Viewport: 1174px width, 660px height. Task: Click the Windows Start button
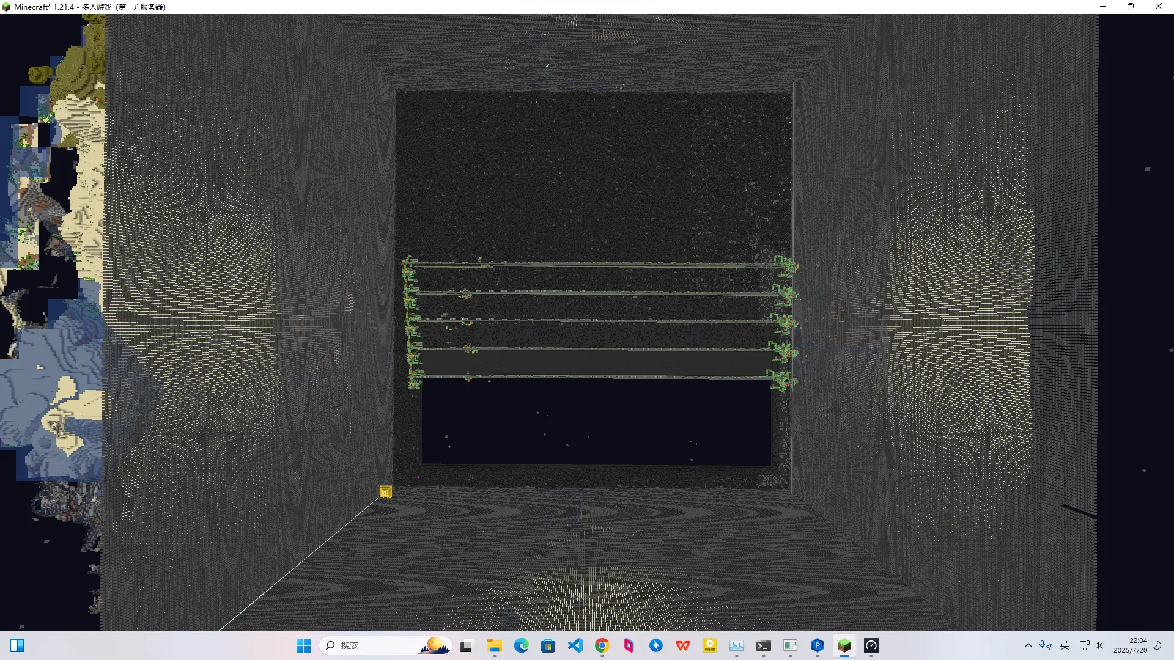pyautogui.click(x=303, y=645)
